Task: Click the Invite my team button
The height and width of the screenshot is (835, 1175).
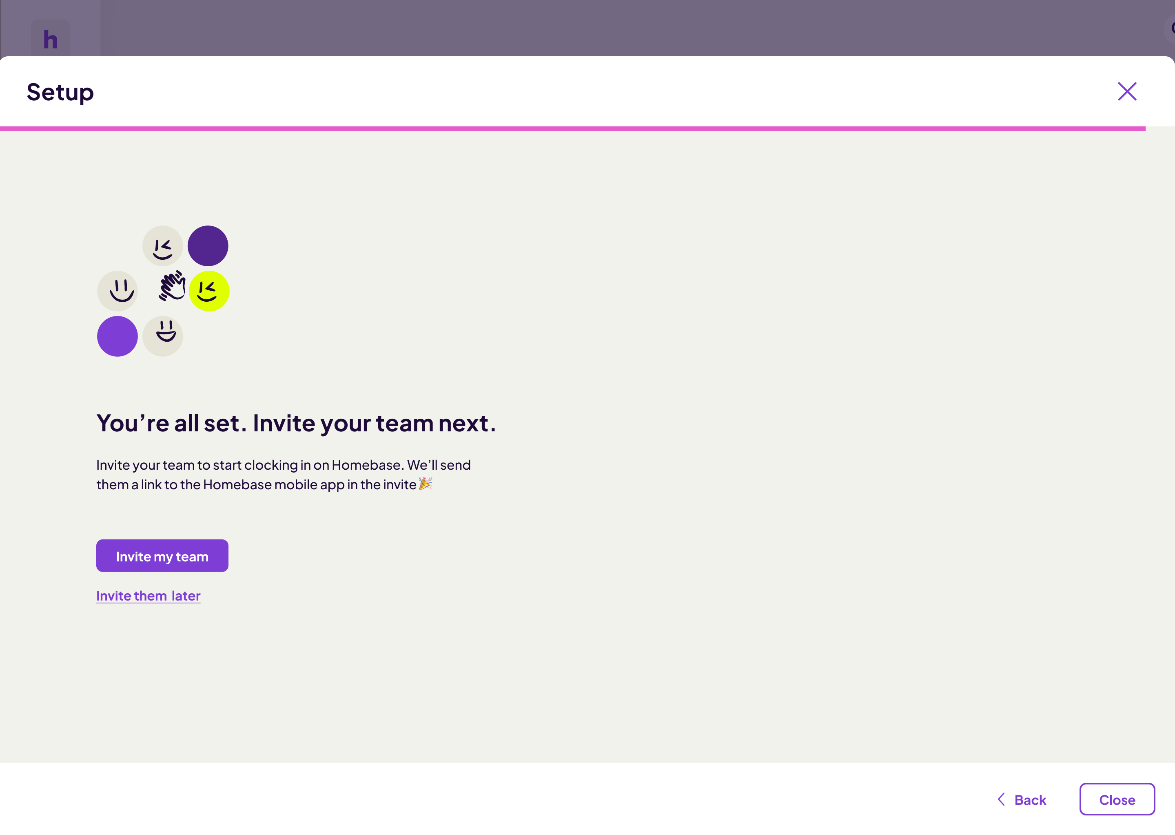Action: (x=162, y=556)
